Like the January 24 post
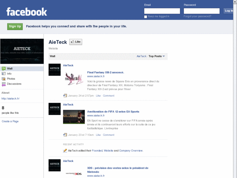This screenshot has height=178, width=237. click(98, 96)
